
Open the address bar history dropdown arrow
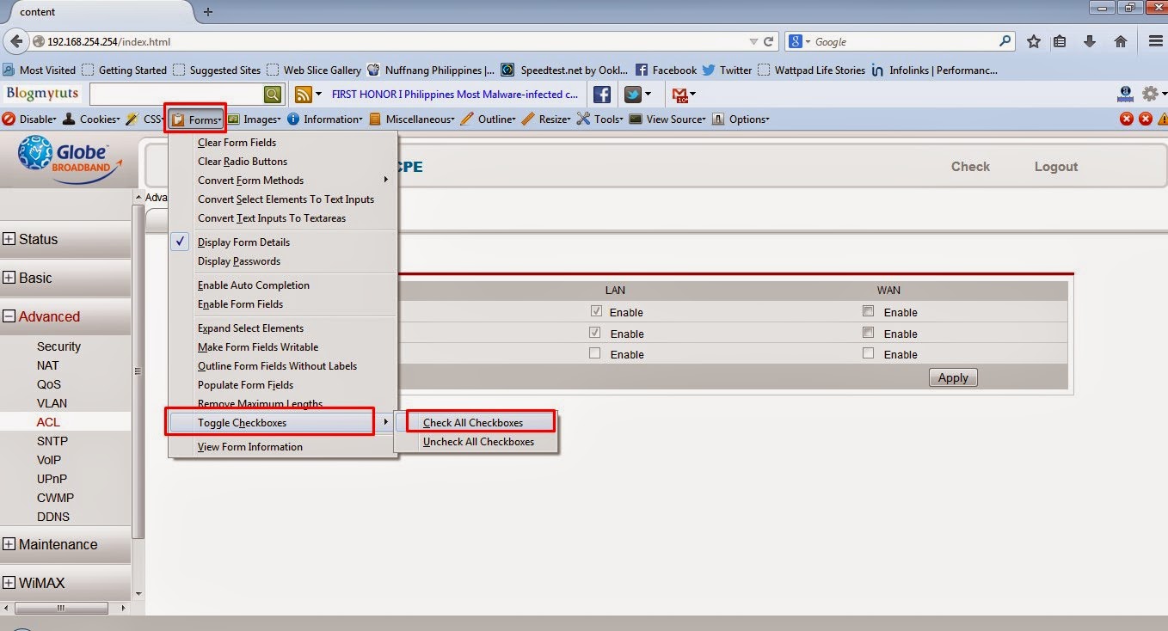coord(753,41)
